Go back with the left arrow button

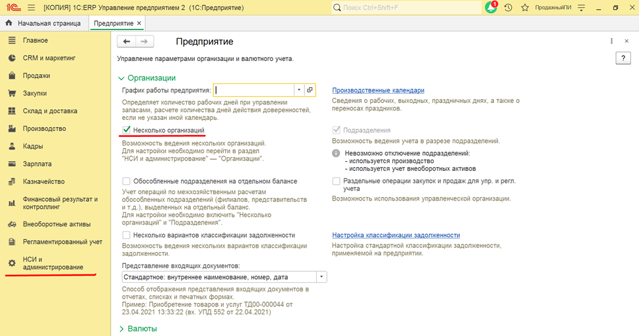[127, 41]
